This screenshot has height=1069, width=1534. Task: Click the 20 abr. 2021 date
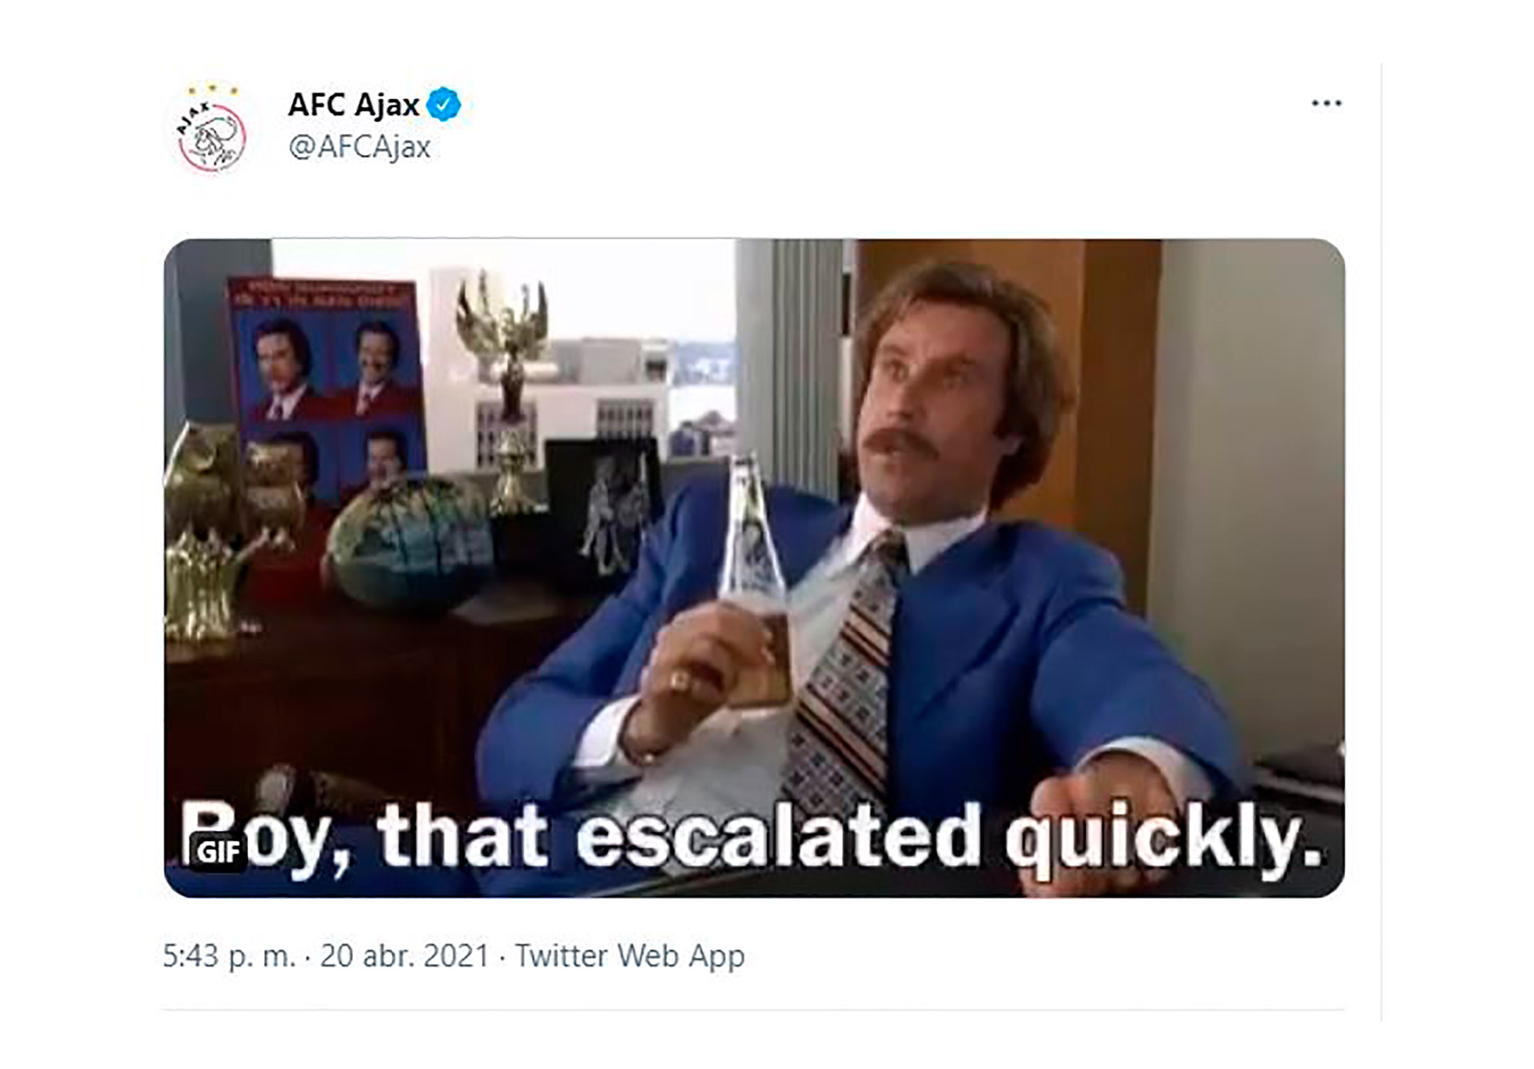[x=404, y=956]
